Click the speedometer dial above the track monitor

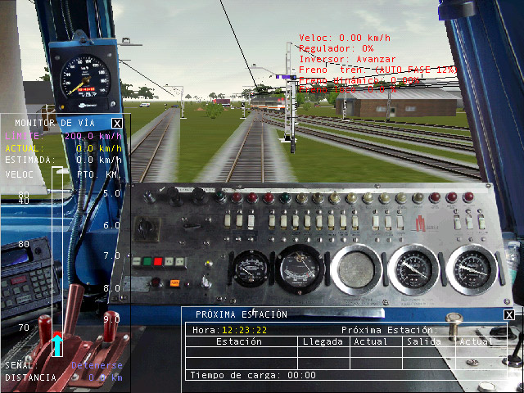(x=85, y=78)
